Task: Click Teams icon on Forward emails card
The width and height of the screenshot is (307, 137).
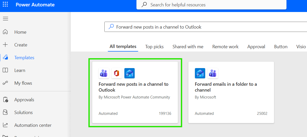Action: click(x=213, y=73)
